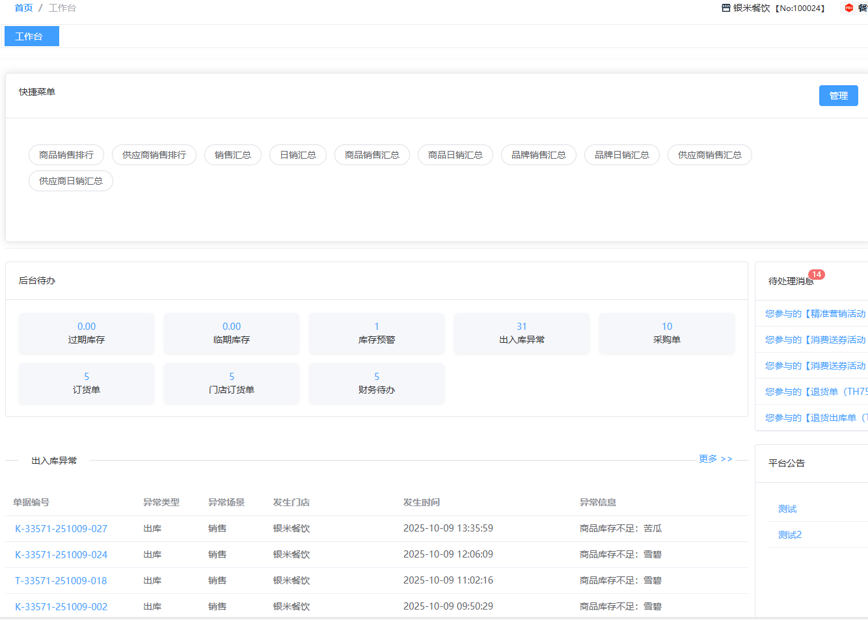
Task: Click the 过期库存 card showing 0.00
Action: [87, 334]
